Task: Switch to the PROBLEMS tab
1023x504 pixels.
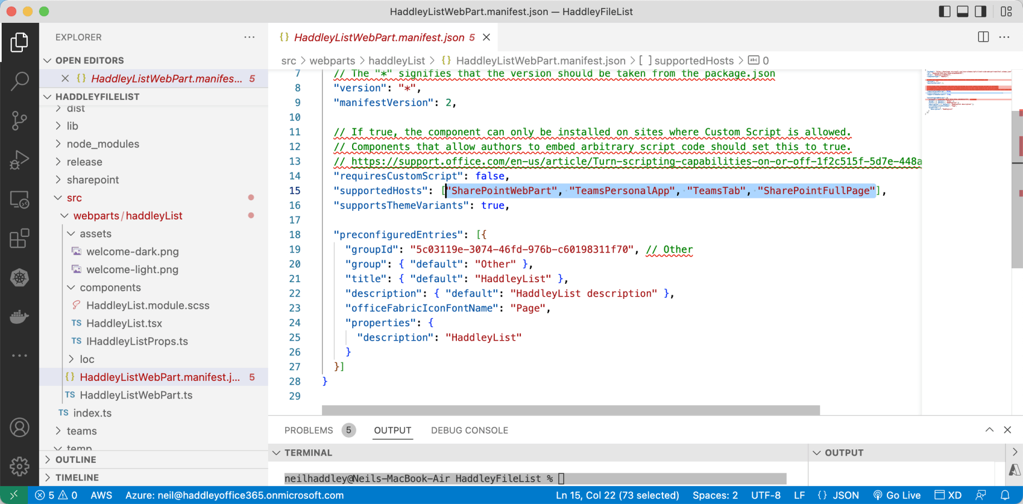Action: pos(309,430)
